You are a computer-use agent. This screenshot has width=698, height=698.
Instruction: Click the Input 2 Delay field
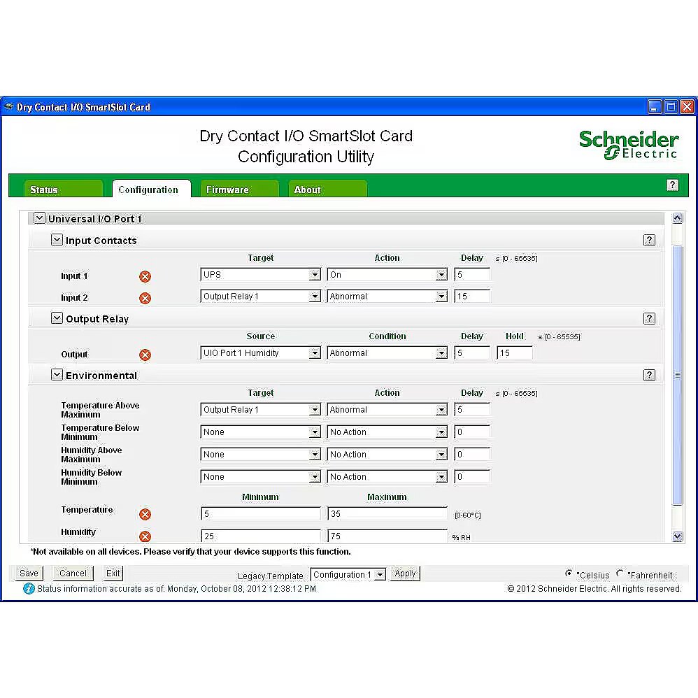472,297
